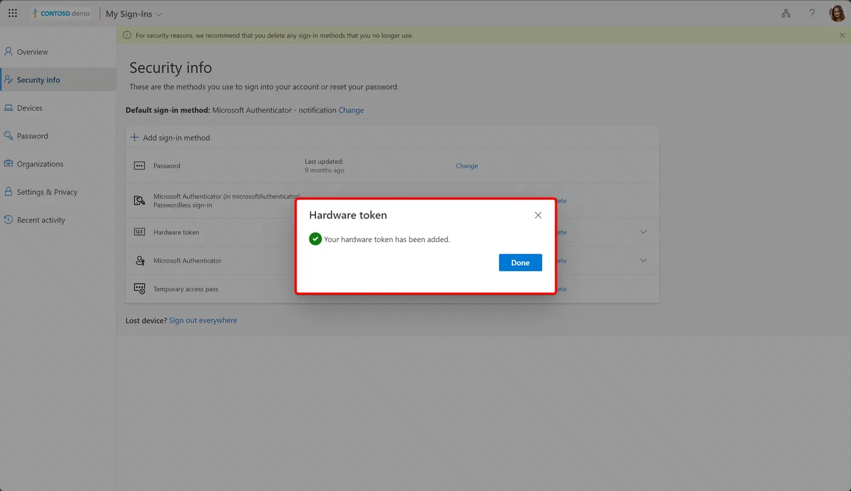Click the 'Last updated: 9 months ago' text
This screenshot has height=491, width=851.
tap(325, 166)
